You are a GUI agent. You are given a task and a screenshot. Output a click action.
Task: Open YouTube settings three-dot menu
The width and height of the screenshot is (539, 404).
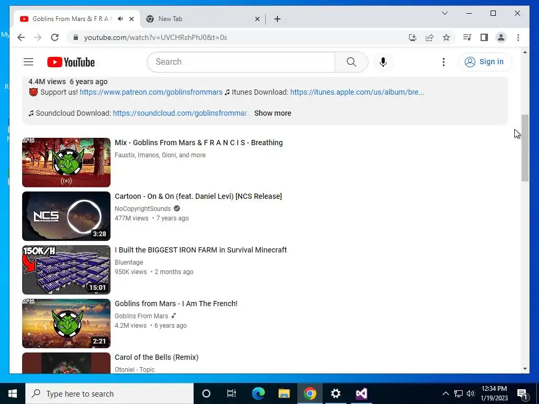(443, 62)
